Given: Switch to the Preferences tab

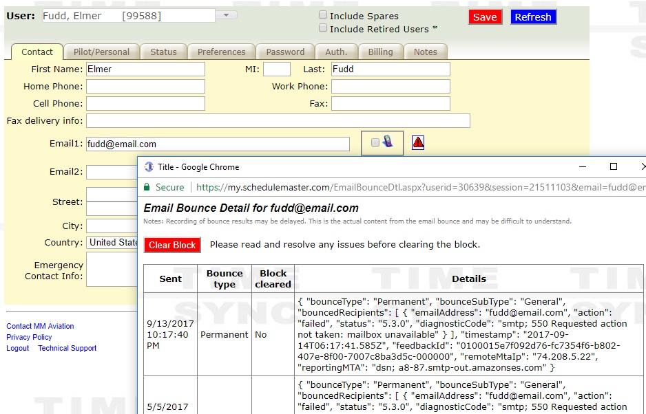Looking at the screenshot, I should click(x=222, y=52).
